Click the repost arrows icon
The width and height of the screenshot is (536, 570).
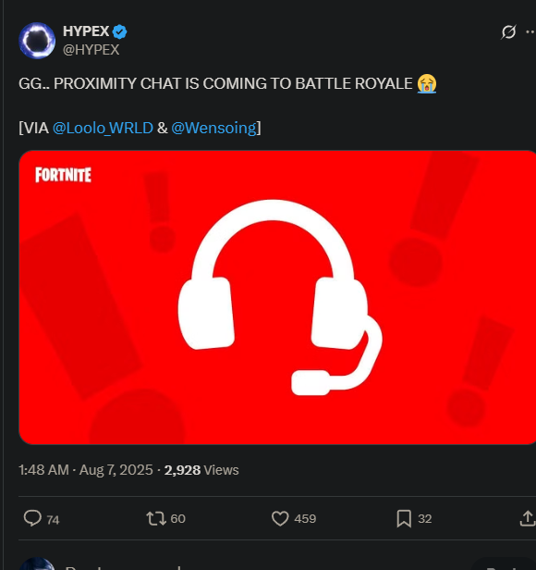point(156,518)
